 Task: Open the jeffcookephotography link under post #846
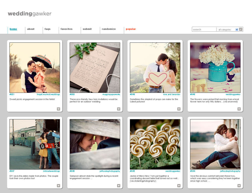pyautogui.click(x=110, y=171)
